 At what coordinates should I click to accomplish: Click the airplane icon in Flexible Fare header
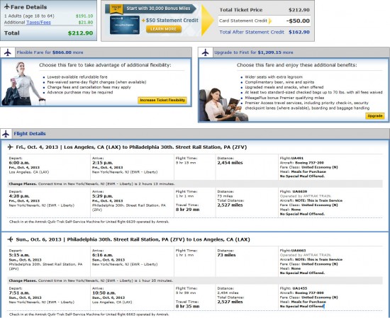tap(8, 52)
